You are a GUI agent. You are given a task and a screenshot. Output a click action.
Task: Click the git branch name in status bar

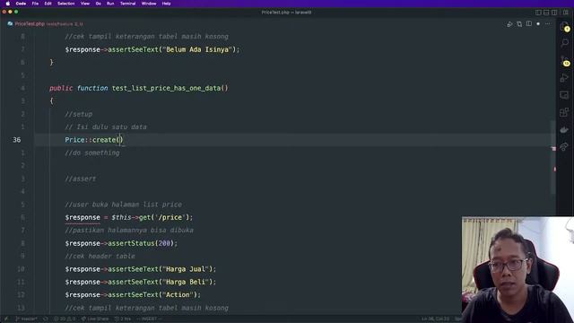26,319
